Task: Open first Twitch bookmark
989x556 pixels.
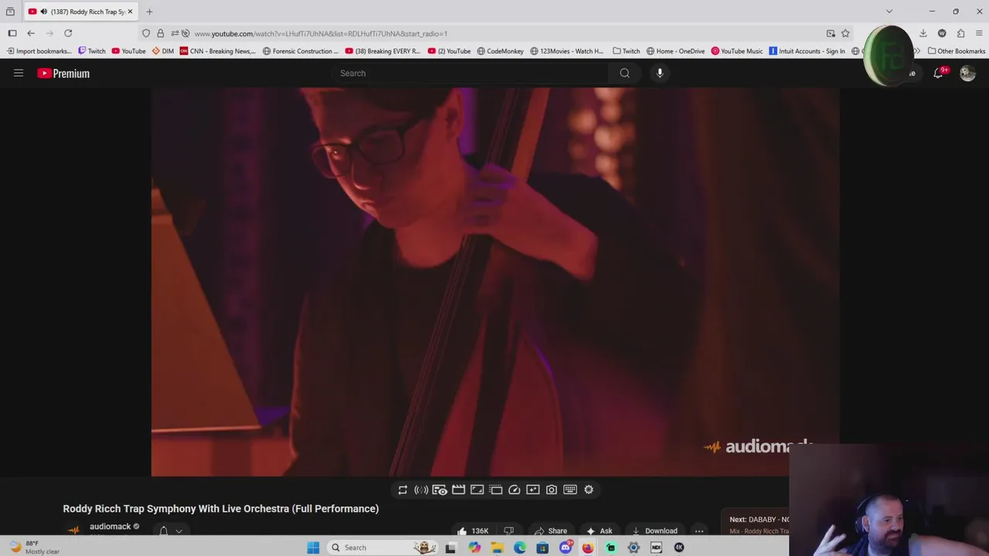Action: point(92,51)
